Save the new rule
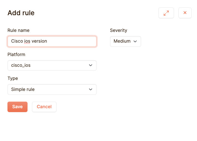197x141 pixels. (17, 107)
